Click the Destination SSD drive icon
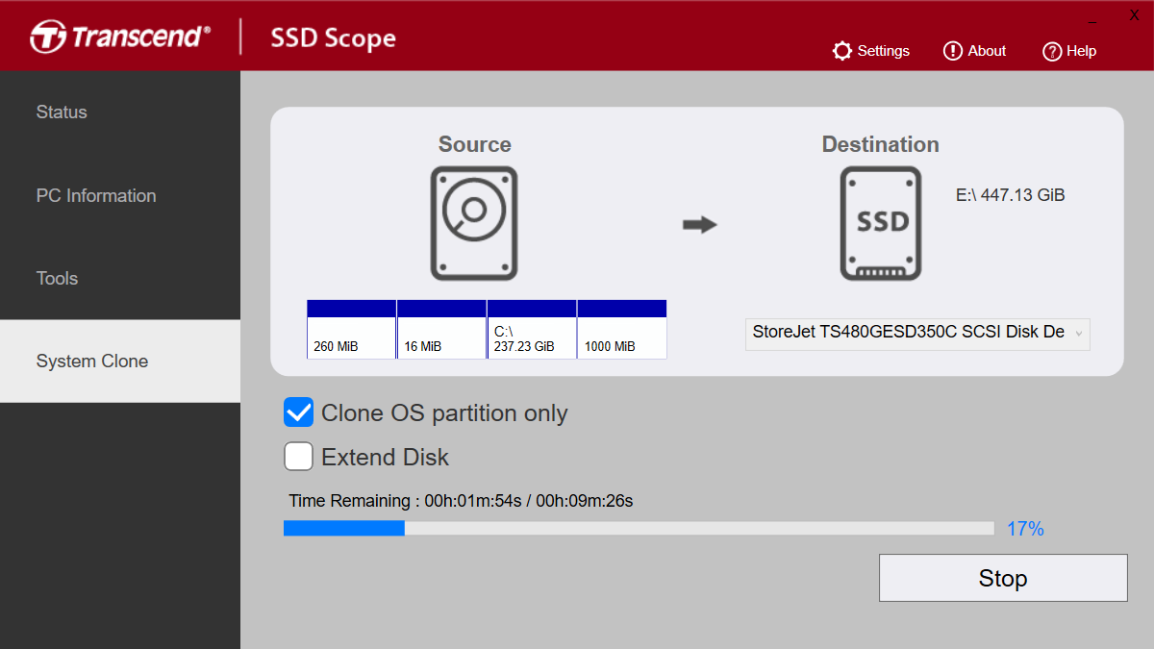The width and height of the screenshot is (1154, 649). (881, 223)
